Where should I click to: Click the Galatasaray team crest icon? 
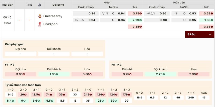tap(40, 16)
